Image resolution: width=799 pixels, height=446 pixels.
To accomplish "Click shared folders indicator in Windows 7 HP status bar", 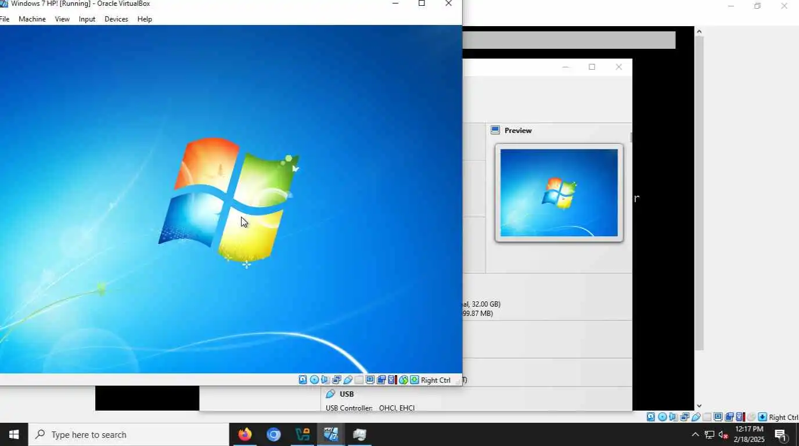I will [x=359, y=380].
